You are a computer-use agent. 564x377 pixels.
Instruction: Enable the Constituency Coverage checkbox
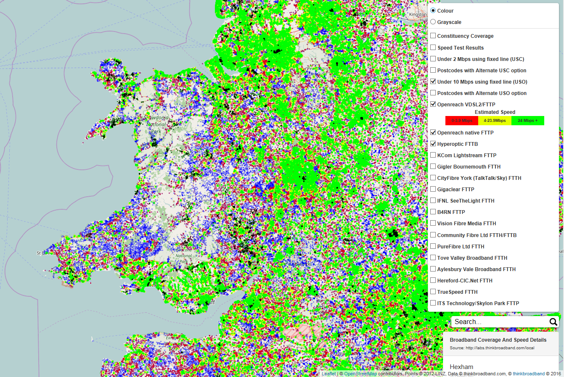[433, 36]
